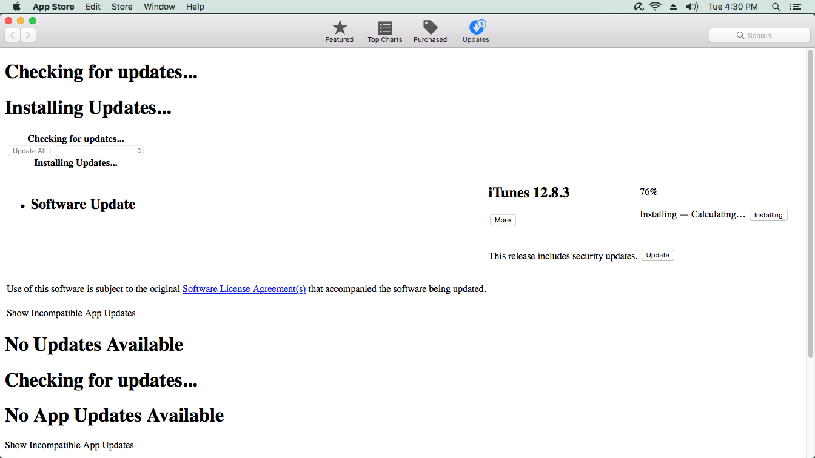Open the Store menu
The height and width of the screenshot is (458, 815).
point(122,7)
